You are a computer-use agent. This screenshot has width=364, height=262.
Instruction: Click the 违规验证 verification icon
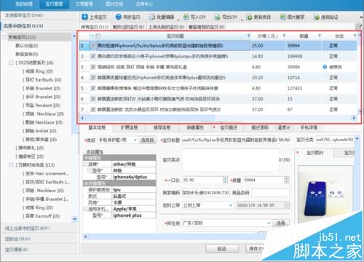pyautogui.click(x=317, y=17)
